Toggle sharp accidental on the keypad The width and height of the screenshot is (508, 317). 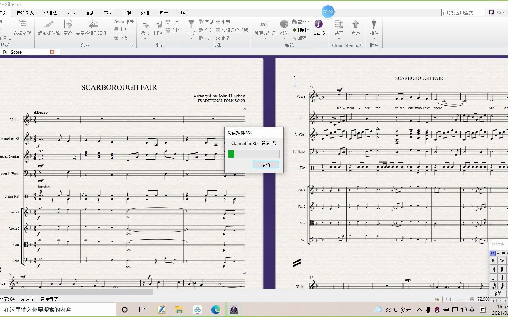502,269
